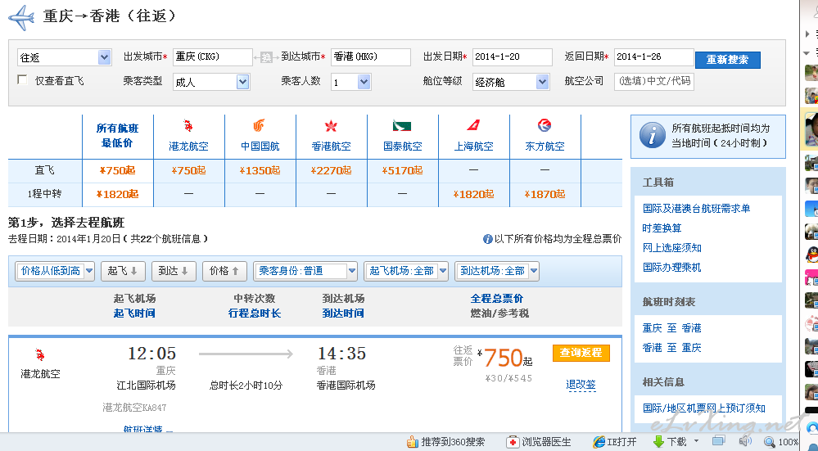This screenshot has height=451, width=818.
Task: Click the Hong Kong Airlines logo
Action: (x=331, y=126)
